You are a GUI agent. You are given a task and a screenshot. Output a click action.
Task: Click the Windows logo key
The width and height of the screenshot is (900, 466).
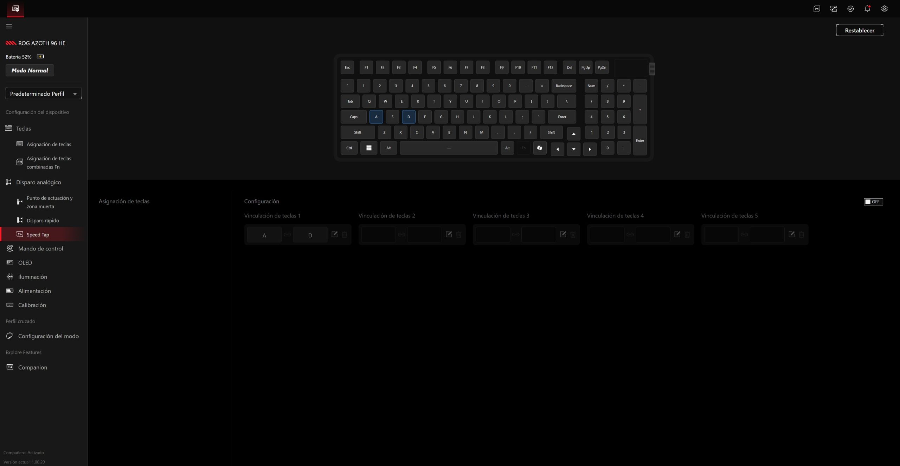369,148
